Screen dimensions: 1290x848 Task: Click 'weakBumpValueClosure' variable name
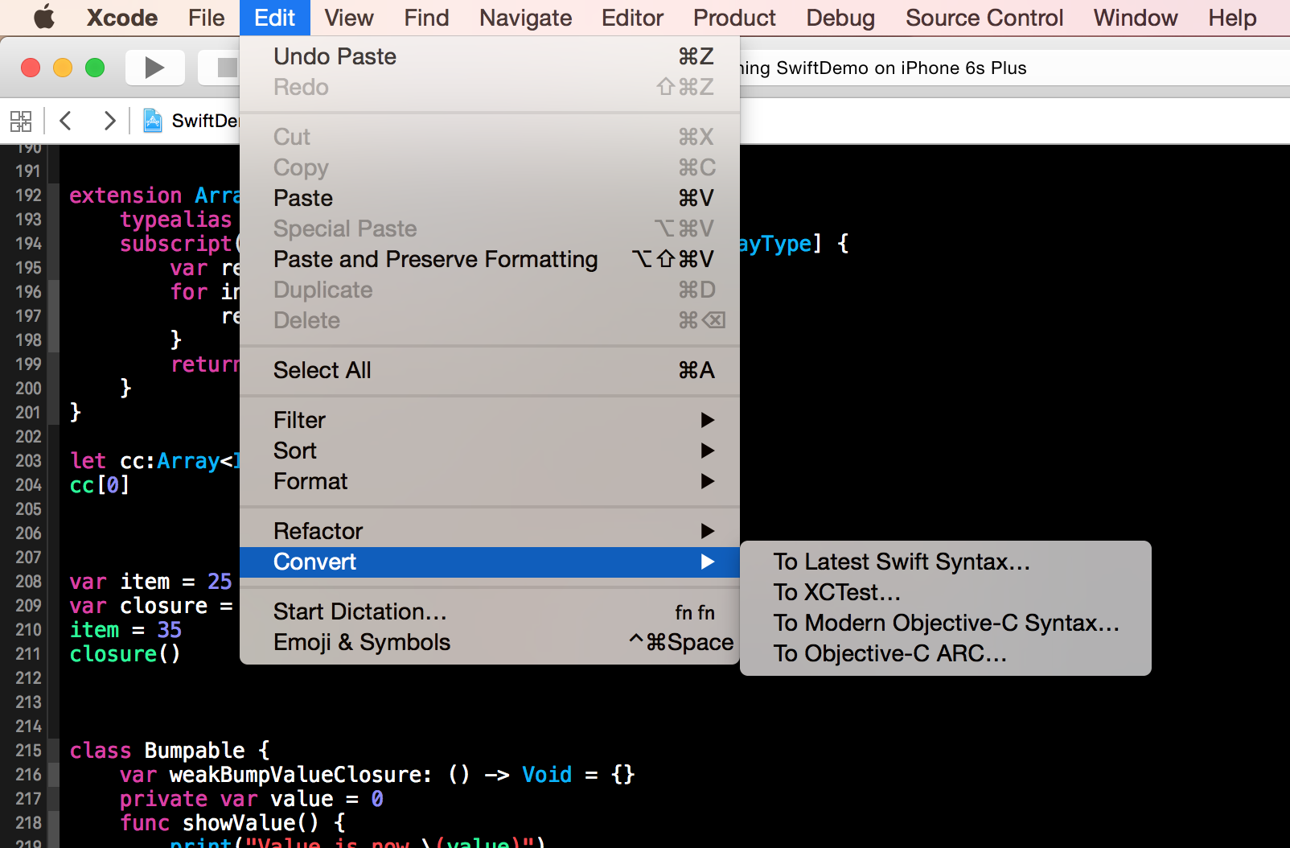tap(296, 775)
